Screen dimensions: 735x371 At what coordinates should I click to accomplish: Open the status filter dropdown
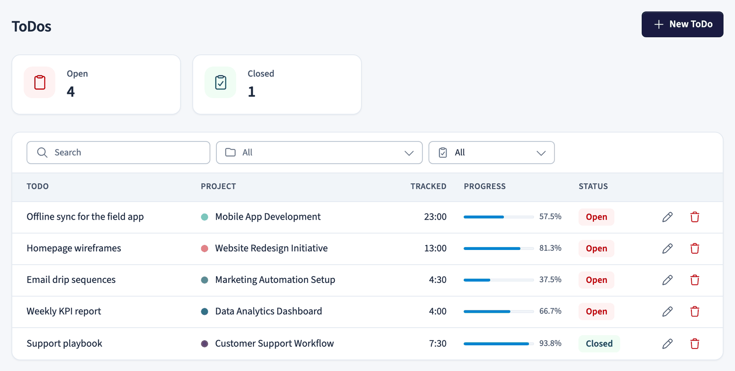click(x=492, y=153)
